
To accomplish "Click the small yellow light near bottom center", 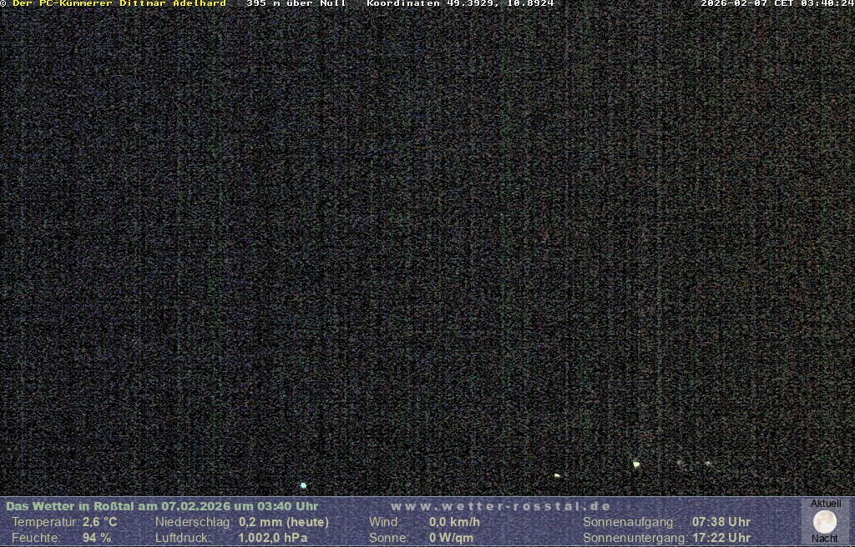I will point(557,475).
